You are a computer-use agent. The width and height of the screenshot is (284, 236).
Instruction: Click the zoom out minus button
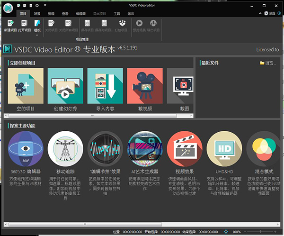[x=245, y=232]
